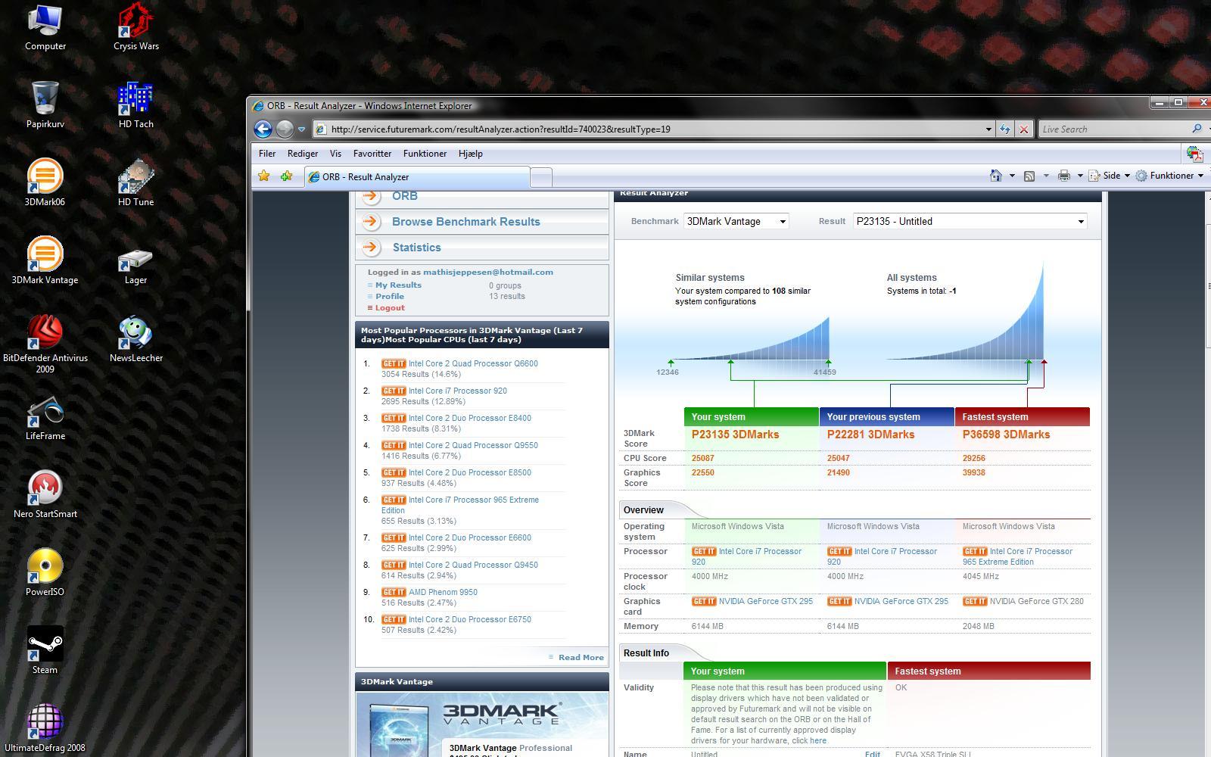This screenshot has width=1211, height=757.
Task: Launch 3DMark06 desktop shortcut
Action: click(45, 182)
